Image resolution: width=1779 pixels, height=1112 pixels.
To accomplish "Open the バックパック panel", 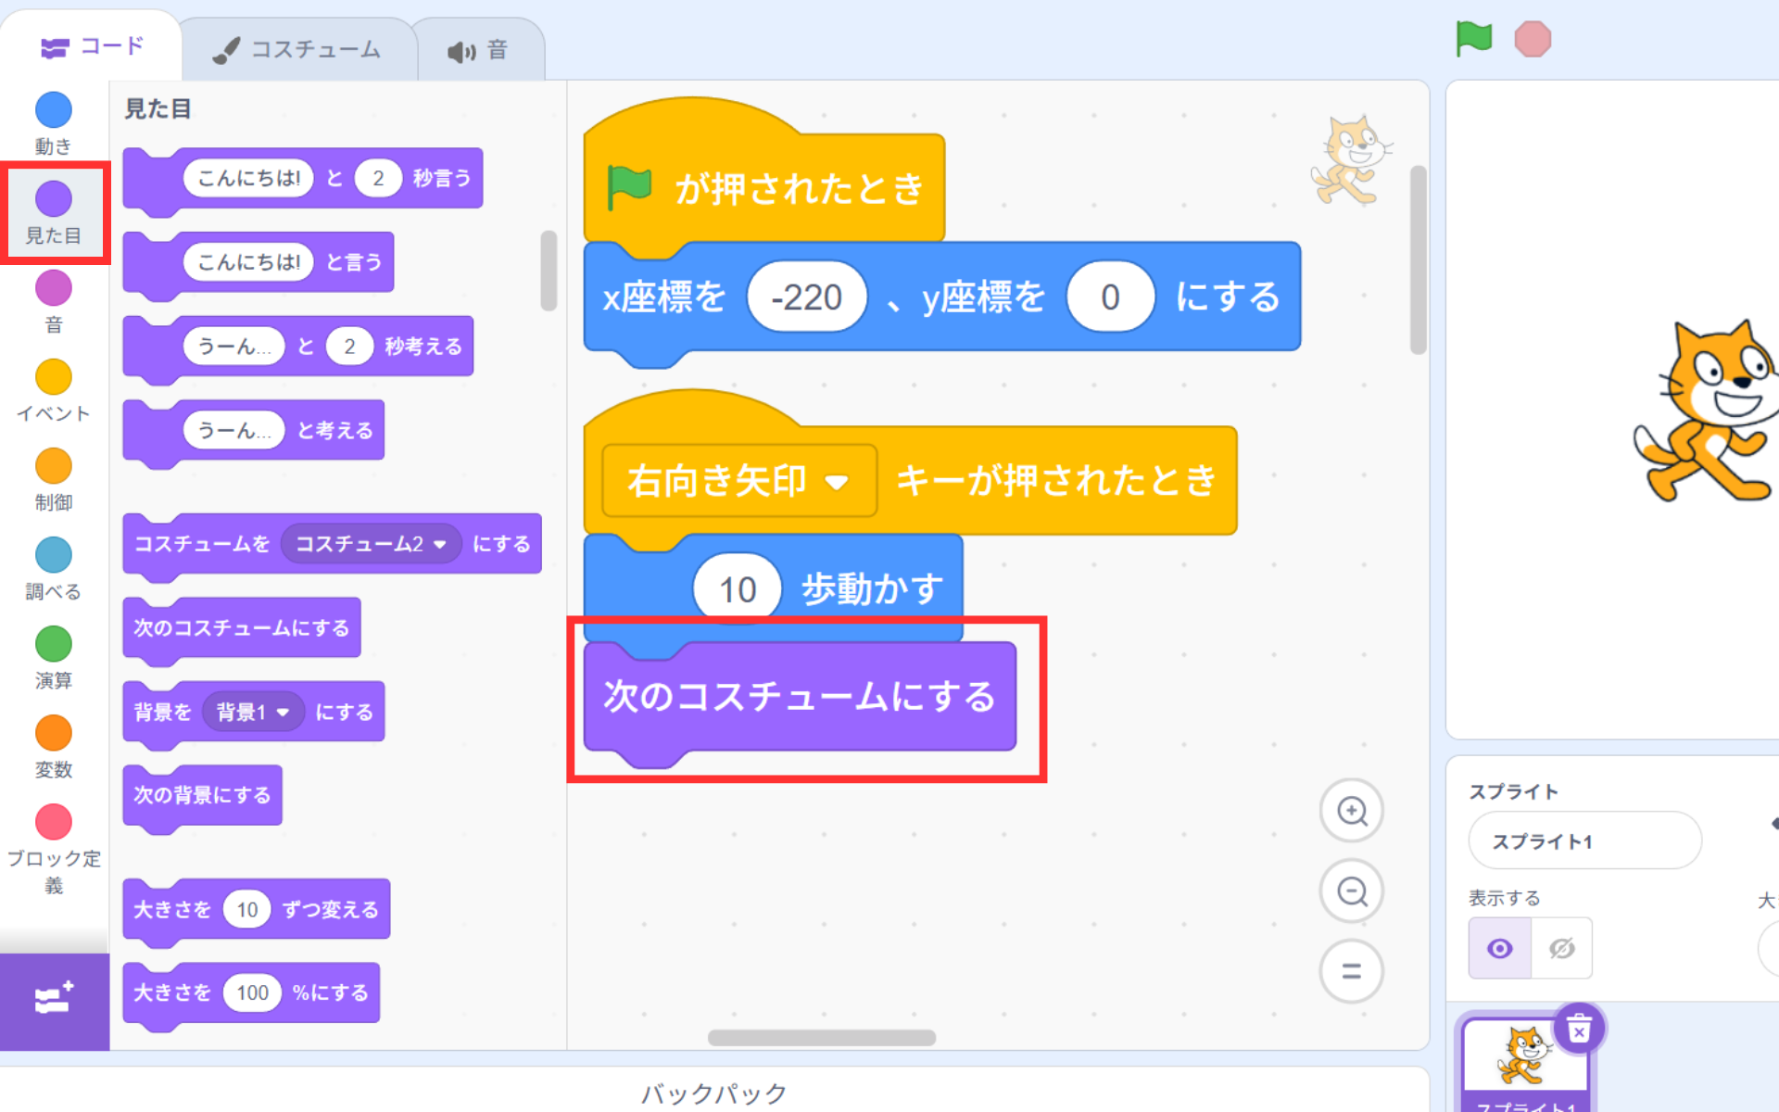I will click(713, 1093).
